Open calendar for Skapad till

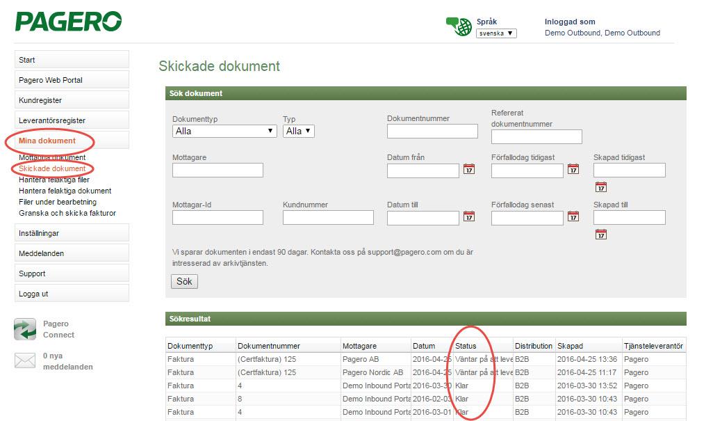(x=600, y=235)
